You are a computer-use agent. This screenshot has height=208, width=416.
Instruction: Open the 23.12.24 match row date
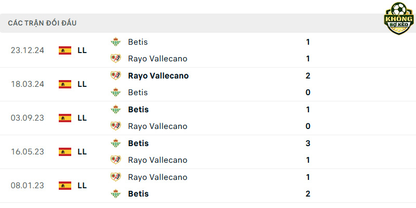click(x=28, y=50)
